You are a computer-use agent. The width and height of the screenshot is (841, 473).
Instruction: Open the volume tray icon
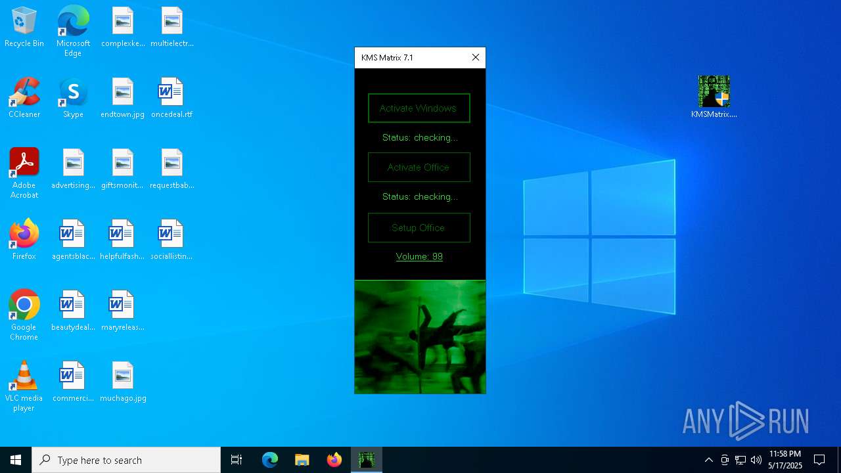tap(756, 460)
